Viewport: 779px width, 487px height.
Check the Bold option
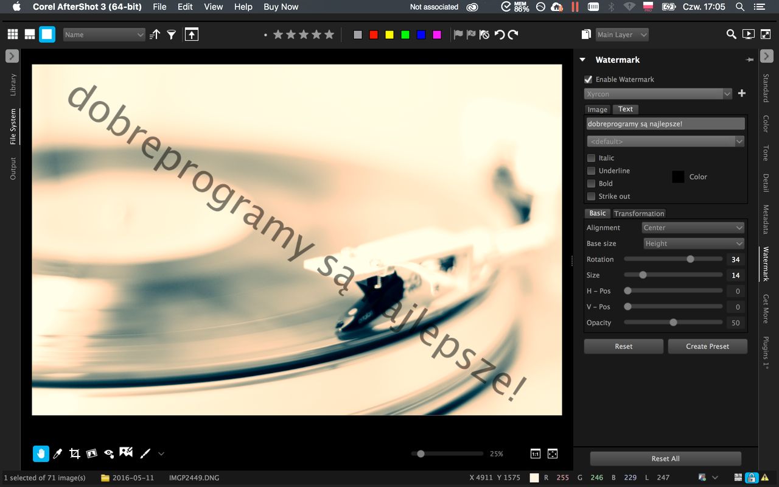(591, 184)
